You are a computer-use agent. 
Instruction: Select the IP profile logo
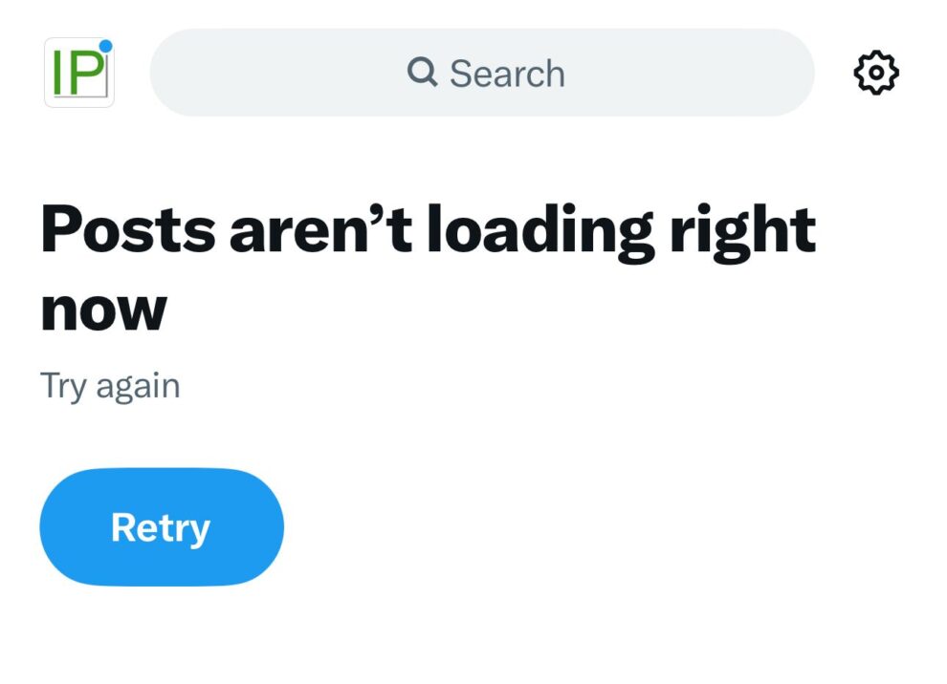point(78,72)
